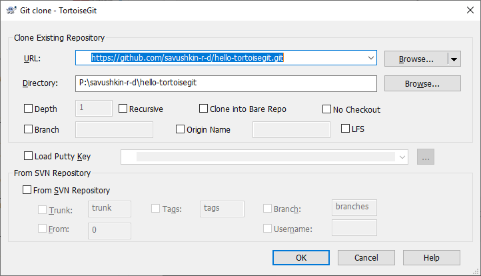Click the resize grip in dialog corner
The width and height of the screenshot is (481, 276).
476,272
